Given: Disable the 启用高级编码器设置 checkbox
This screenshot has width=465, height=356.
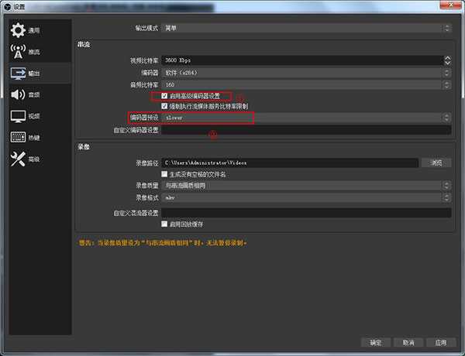Looking at the screenshot, I should pos(164,96).
